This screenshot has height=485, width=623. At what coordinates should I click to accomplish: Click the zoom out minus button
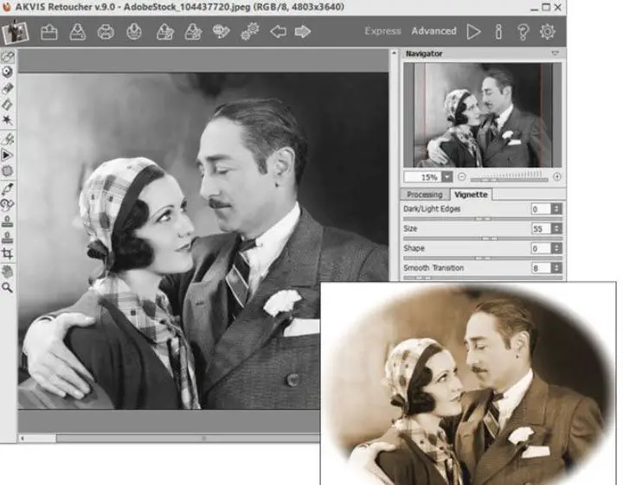click(x=462, y=176)
